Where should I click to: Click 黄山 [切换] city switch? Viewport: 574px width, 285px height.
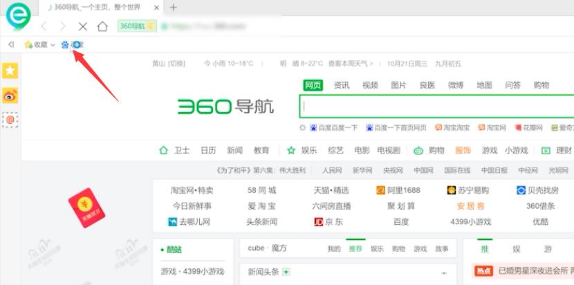[168, 64]
